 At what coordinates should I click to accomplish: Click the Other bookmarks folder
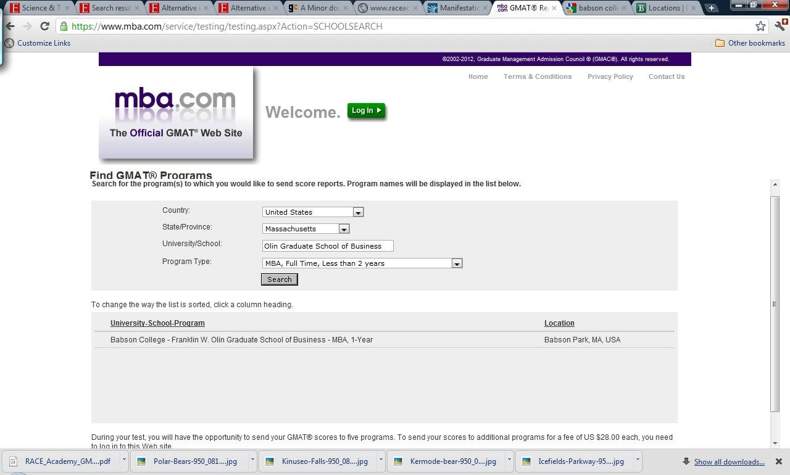pyautogui.click(x=750, y=43)
